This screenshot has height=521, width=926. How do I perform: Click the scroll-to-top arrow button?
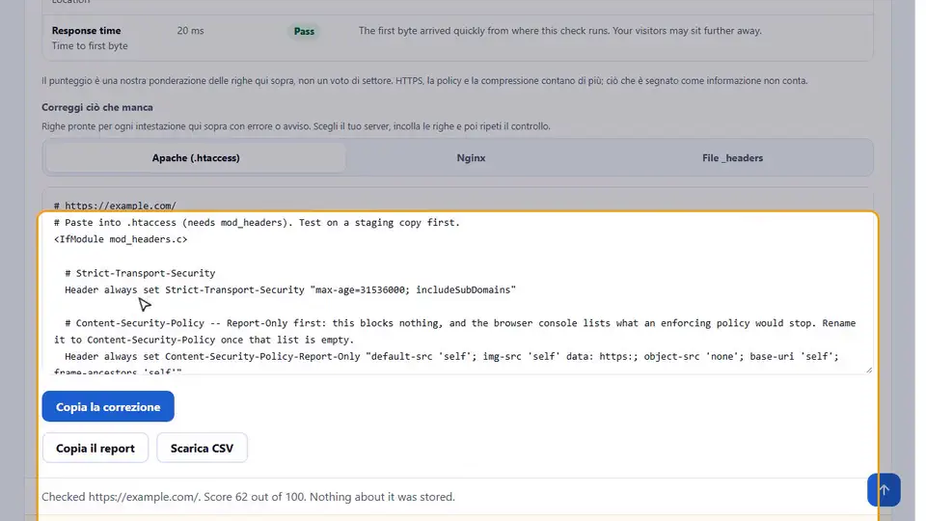coord(884,490)
